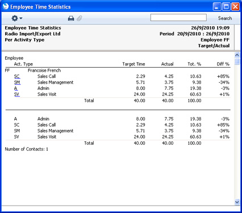Viewport: 242px width, 213px height.
Task: Click the printer icon
Action: pos(71,18)
